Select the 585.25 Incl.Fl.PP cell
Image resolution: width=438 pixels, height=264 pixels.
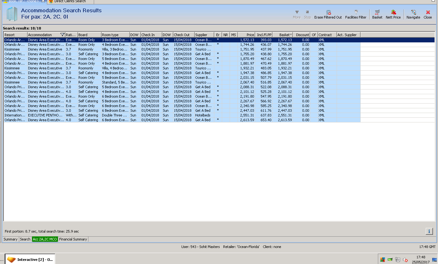pos(264,106)
